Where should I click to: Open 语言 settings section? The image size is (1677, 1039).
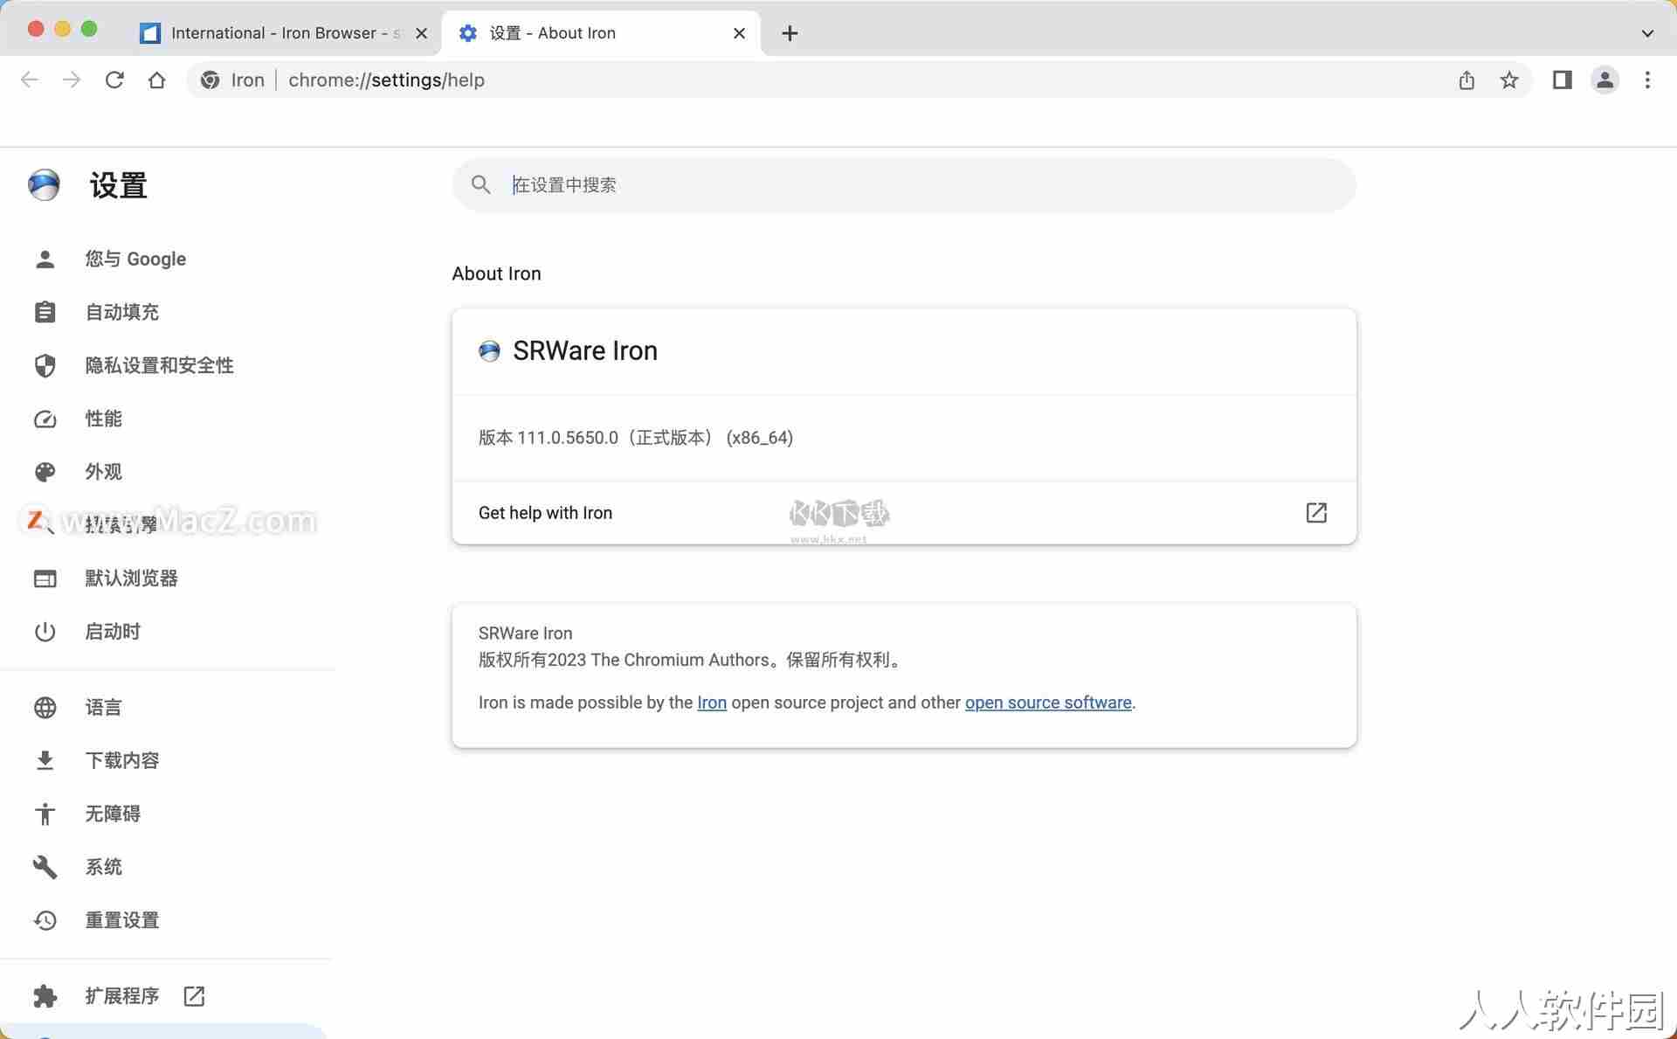pos(103,708)
